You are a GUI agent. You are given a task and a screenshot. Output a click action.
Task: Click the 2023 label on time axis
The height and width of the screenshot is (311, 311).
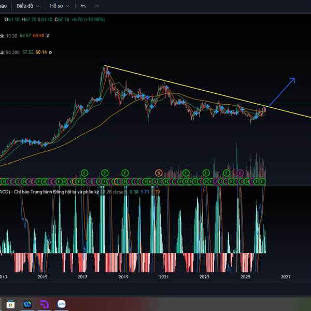tap(204, 277)
